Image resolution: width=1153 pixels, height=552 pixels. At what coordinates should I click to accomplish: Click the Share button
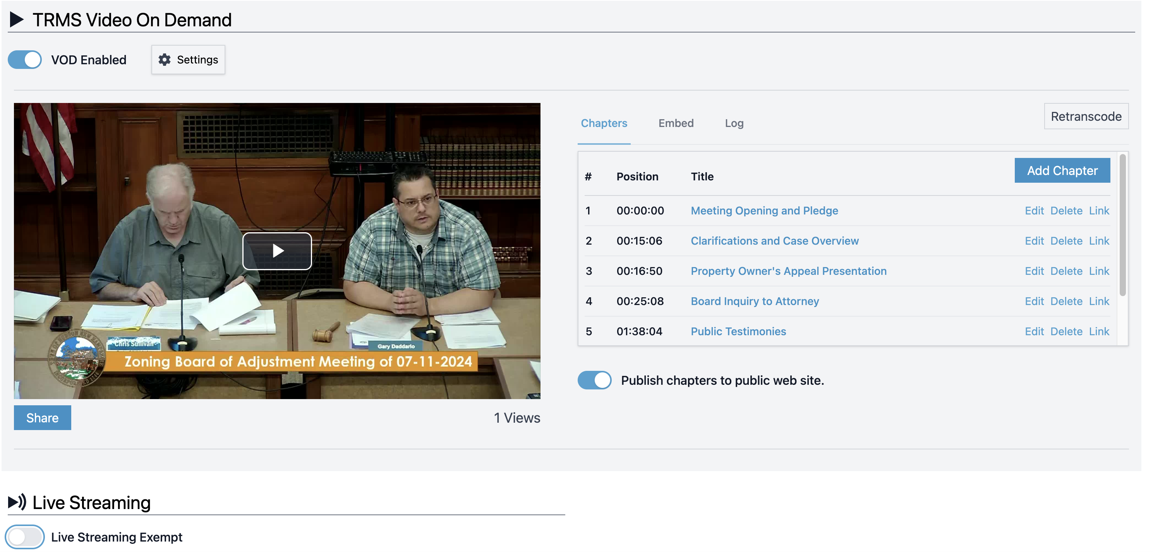click(43, 417)
